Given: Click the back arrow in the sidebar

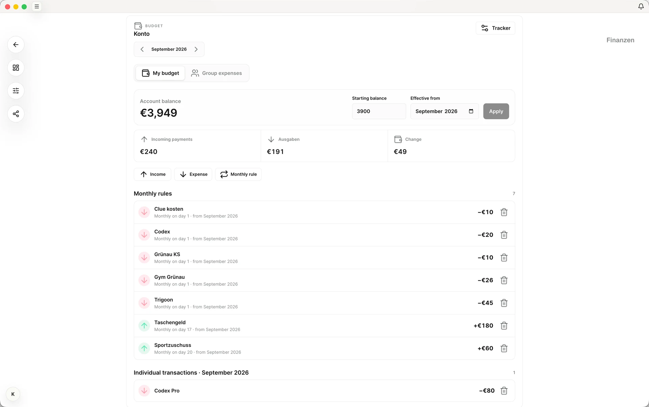Looking at the screenshot, I should pyautogui.click(x=16, y=45).
